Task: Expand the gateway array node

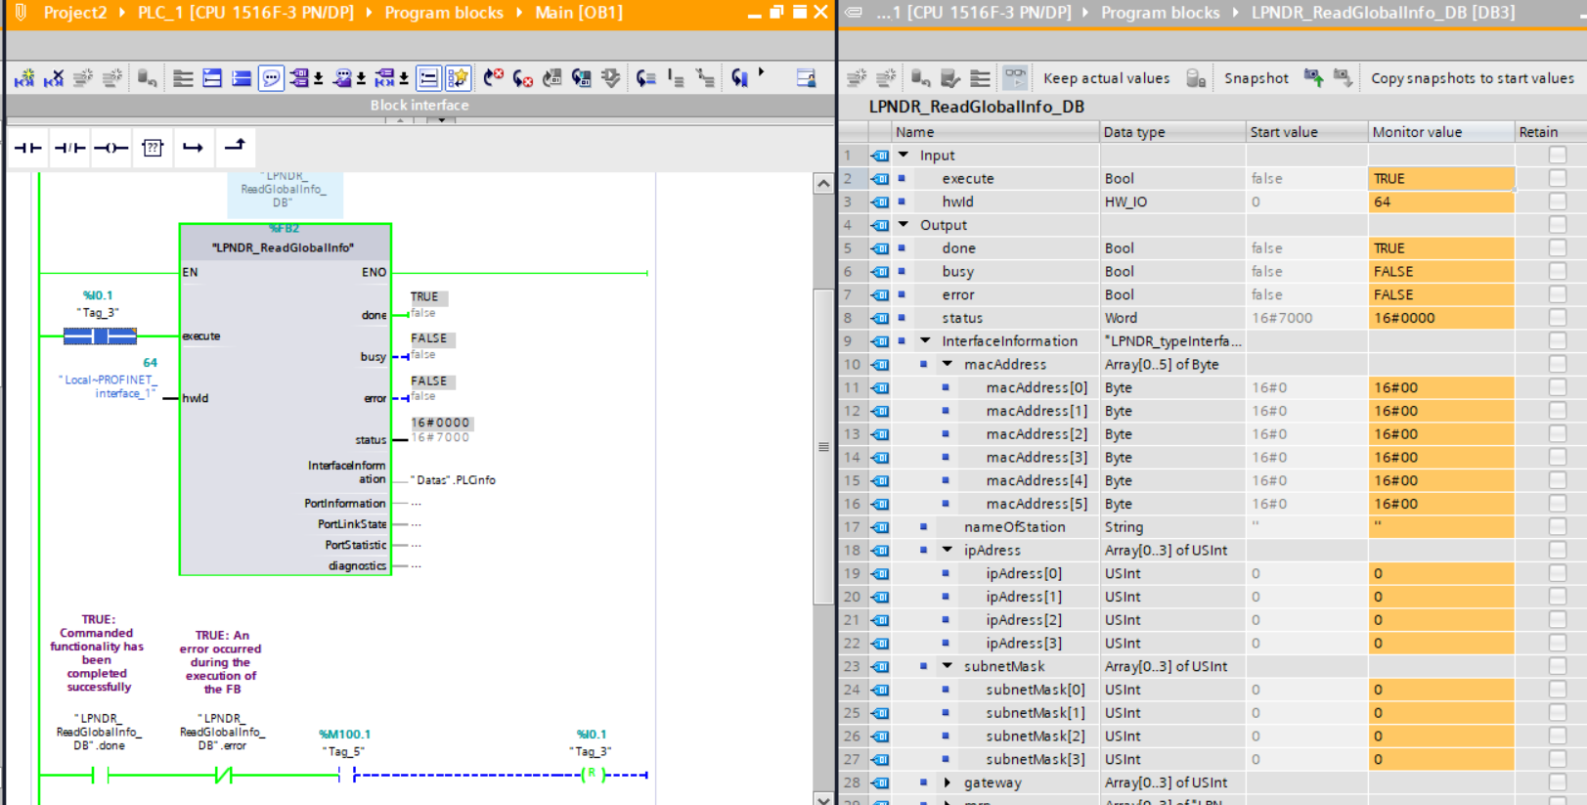Action: [947, 783]
